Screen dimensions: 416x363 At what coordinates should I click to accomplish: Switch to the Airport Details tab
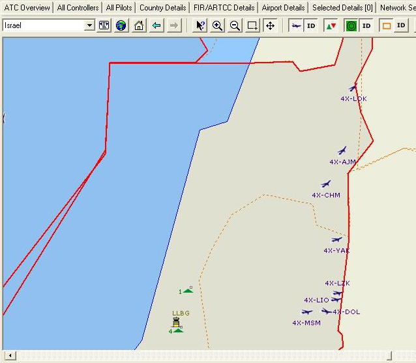[x=283, y=8]
